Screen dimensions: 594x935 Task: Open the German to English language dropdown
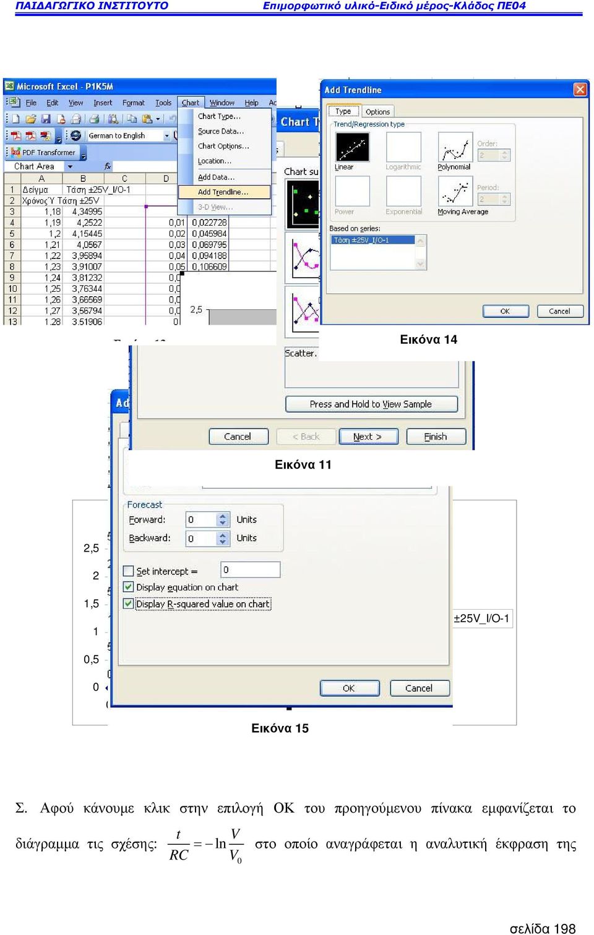(x=166, y=135)
